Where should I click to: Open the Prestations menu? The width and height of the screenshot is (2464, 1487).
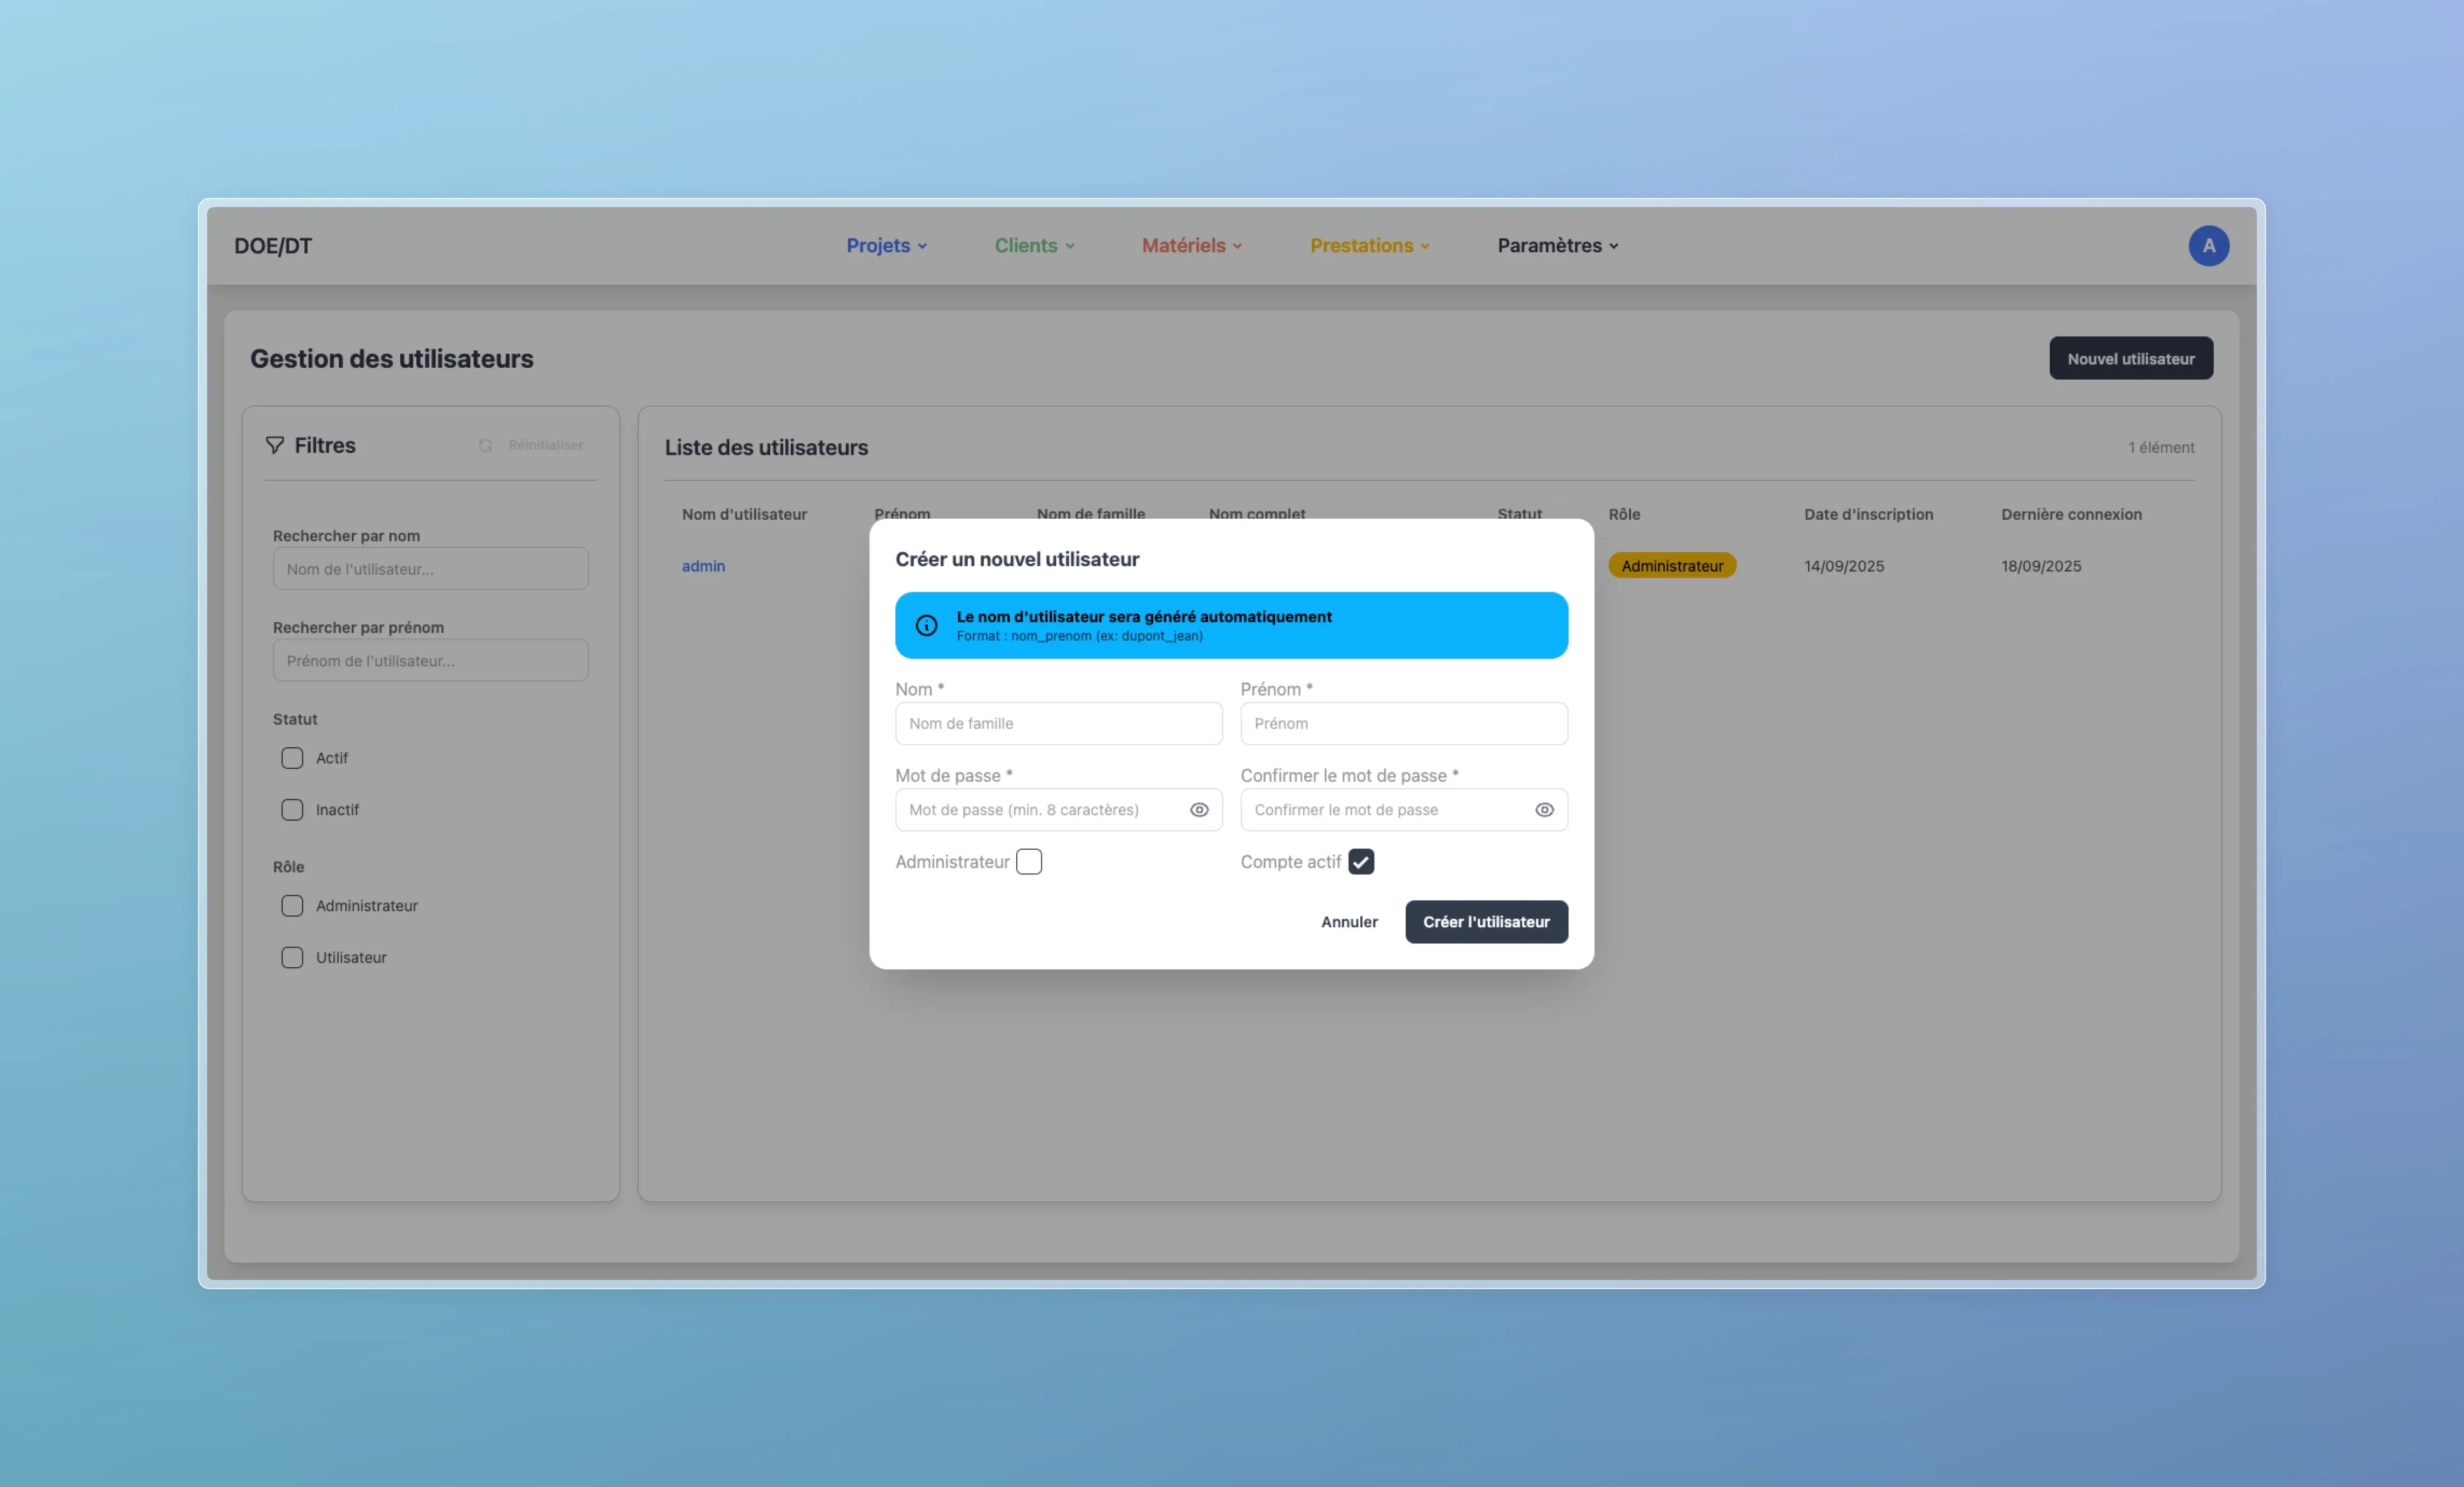pyautogui.click(x=1369, y=246)
